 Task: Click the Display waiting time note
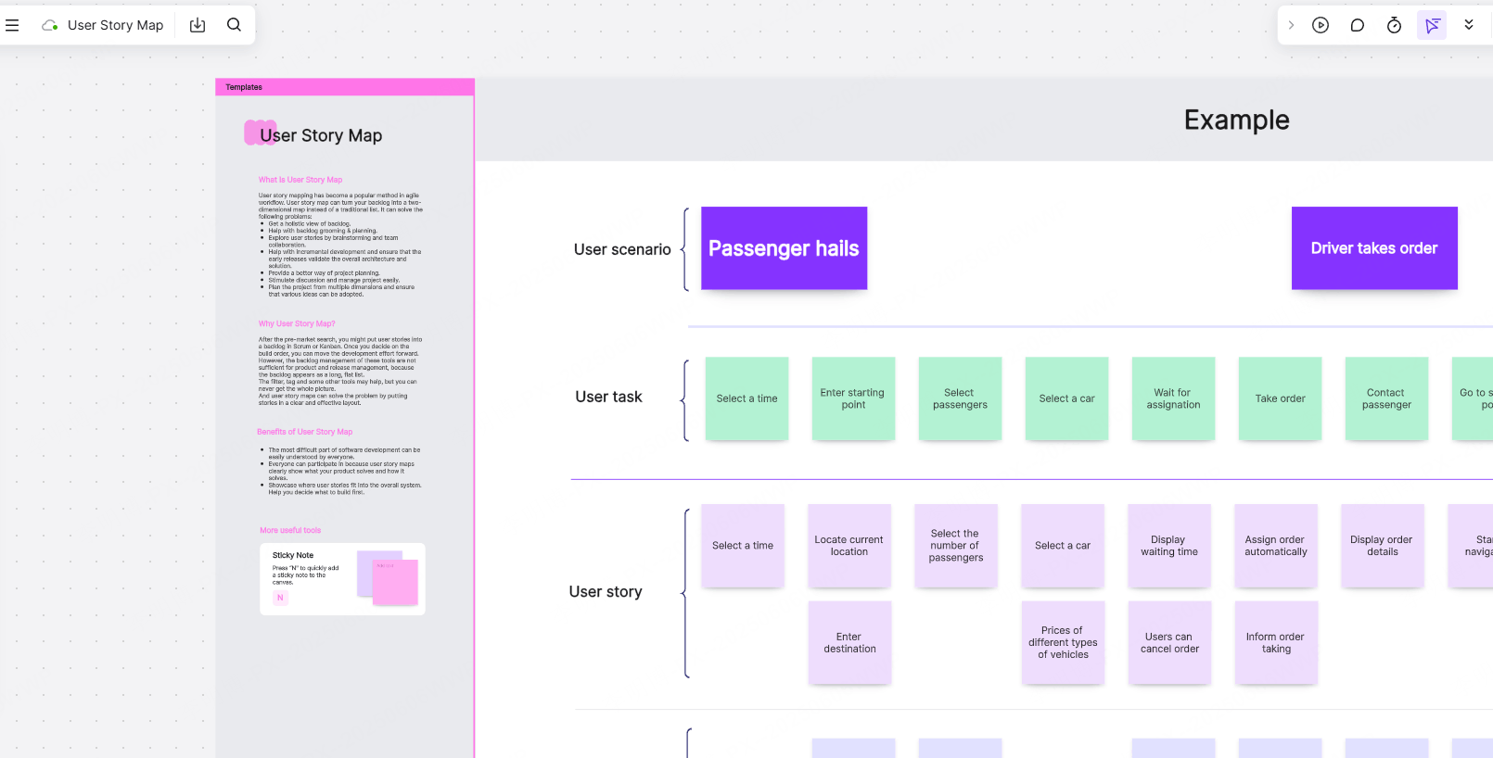tap(1169, 546)
